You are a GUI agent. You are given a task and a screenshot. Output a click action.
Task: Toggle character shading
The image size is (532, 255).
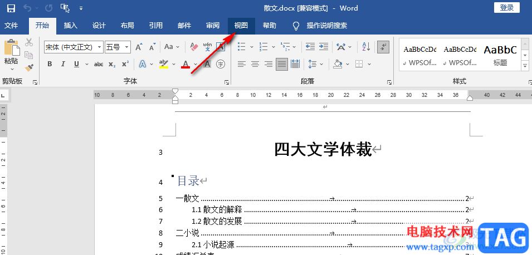pyautogui.click(x=207, y=63)
